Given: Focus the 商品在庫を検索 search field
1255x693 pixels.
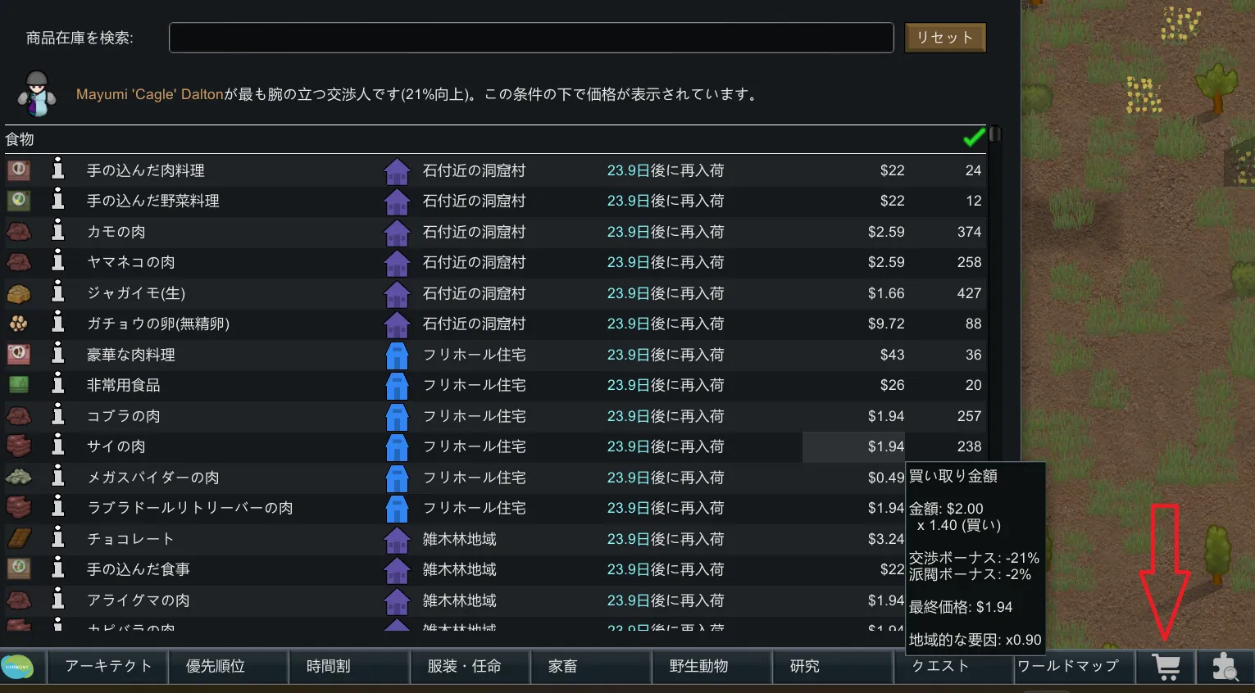Looking at the screenshot, I should tap(530, 38).
